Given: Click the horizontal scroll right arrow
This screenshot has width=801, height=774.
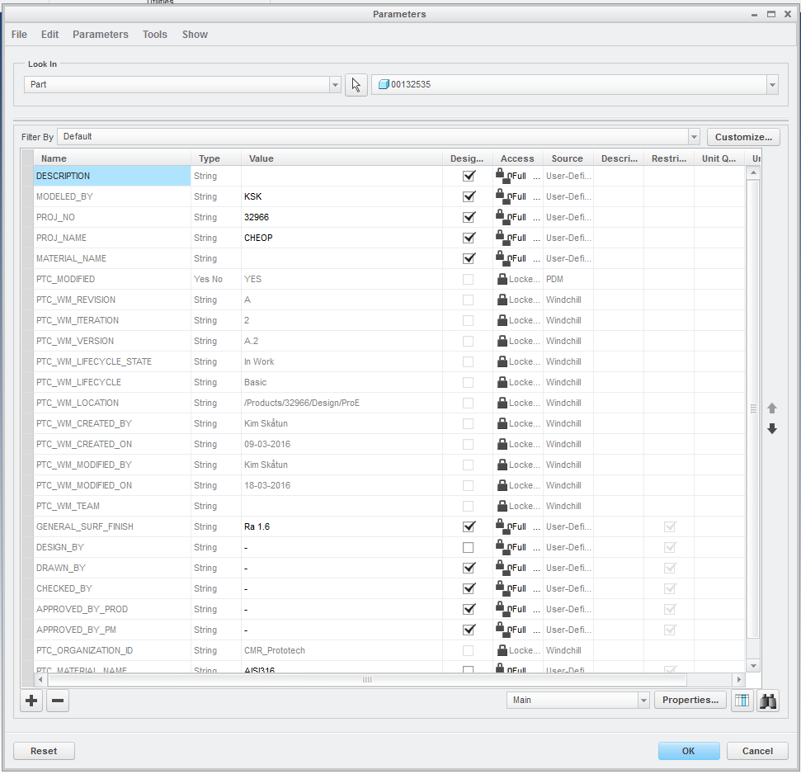Looking at the screenshot, I should (x=738, y=679).
